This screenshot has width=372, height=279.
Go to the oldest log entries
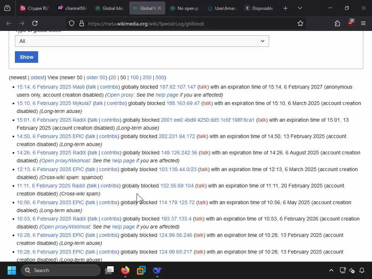click(x=37, y=78)
